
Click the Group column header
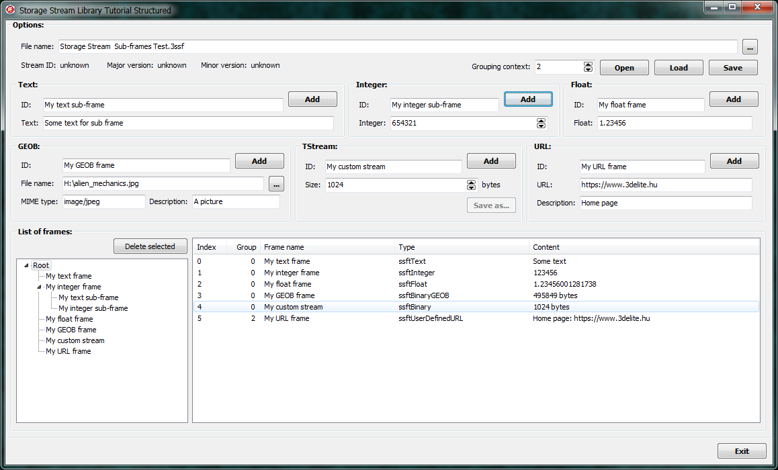tap(244, 247)
